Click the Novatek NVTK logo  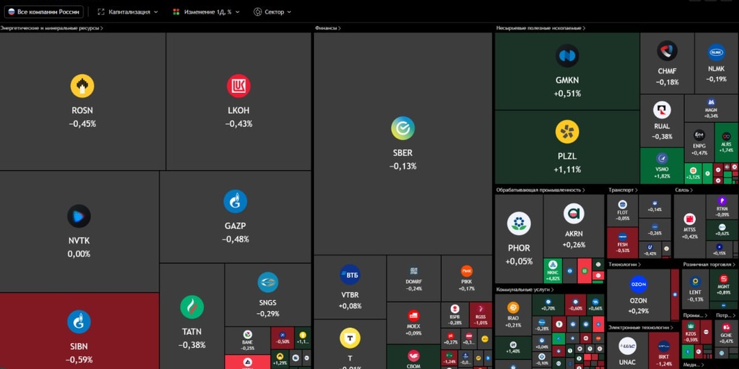pos(79,216)
